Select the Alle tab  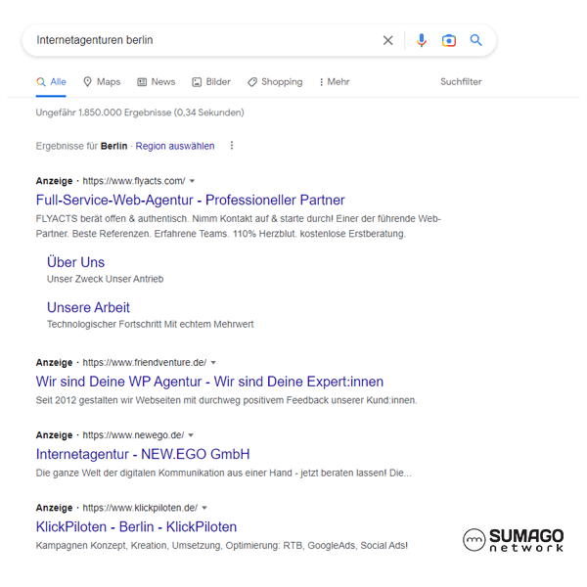51,81
